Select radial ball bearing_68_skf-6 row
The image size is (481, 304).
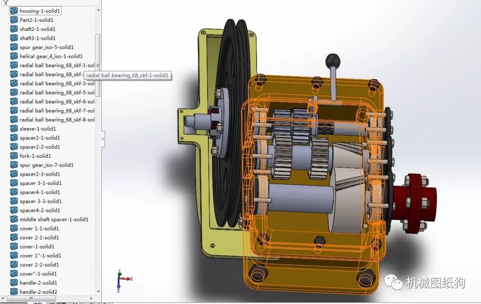coord(57,102)
